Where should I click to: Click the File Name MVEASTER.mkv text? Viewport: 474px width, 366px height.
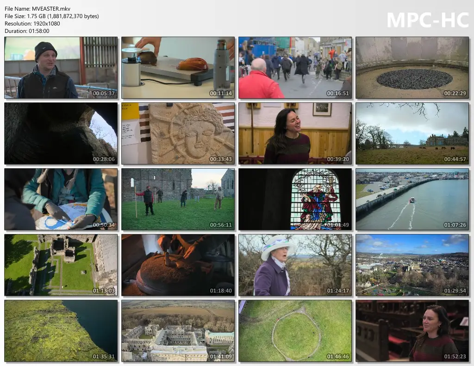coord(37,9)
